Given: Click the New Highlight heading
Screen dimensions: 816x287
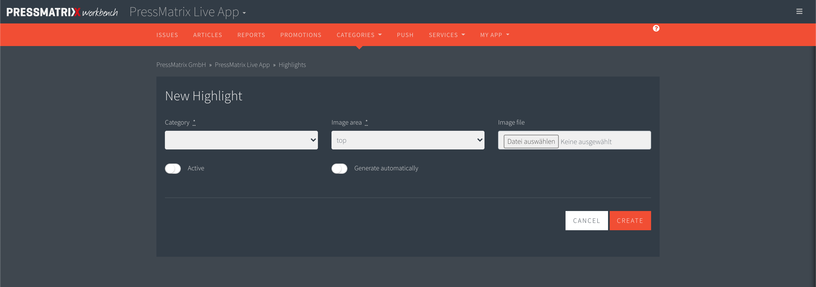Looking at the screenshot, I should point(203,96).
